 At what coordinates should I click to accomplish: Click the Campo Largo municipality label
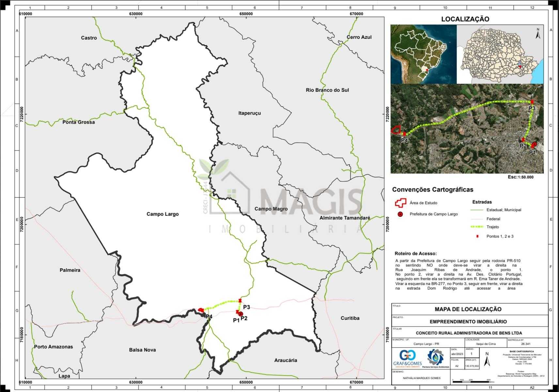[163, 214]
